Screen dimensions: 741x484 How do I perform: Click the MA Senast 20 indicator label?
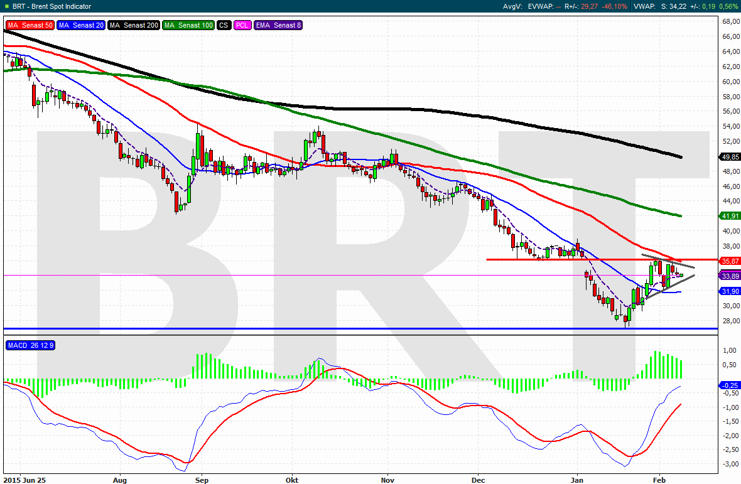coord(81,25)
